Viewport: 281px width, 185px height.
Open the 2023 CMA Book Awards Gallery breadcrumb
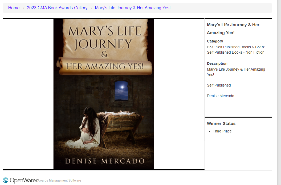[x=57, y=8]
